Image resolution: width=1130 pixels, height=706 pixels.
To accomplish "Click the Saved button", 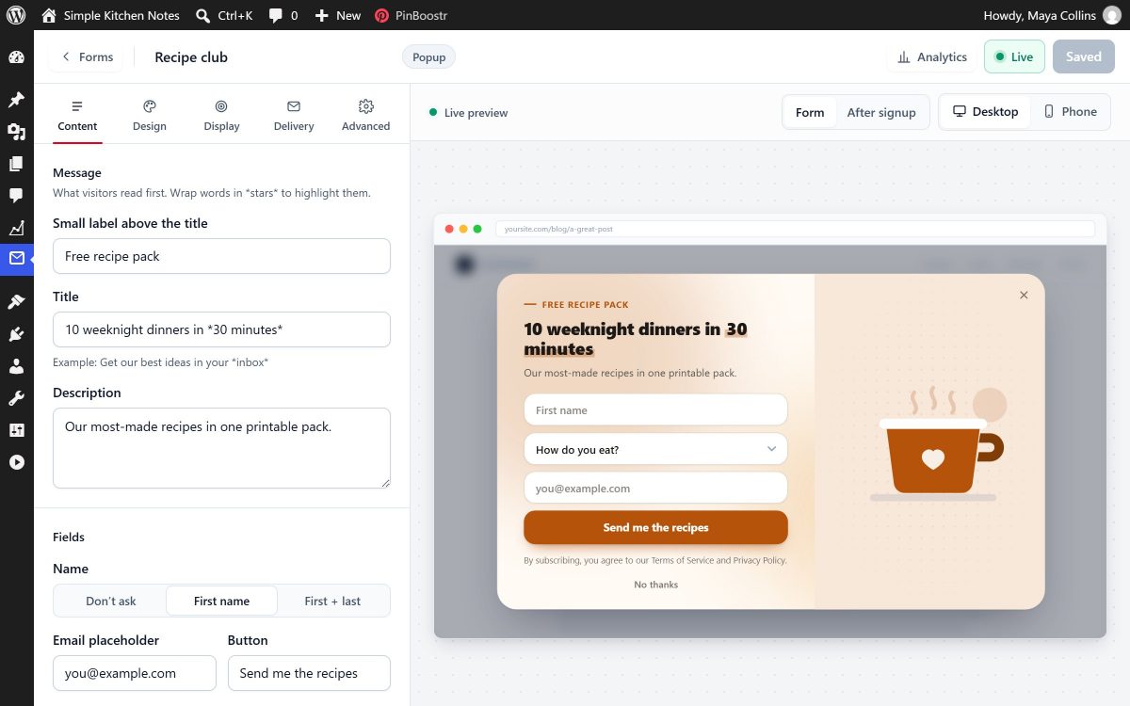I will pos(1083,56).
